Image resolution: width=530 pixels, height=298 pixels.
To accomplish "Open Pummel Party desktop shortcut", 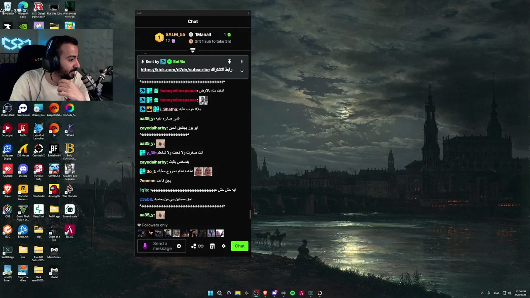I will [39, 173].
